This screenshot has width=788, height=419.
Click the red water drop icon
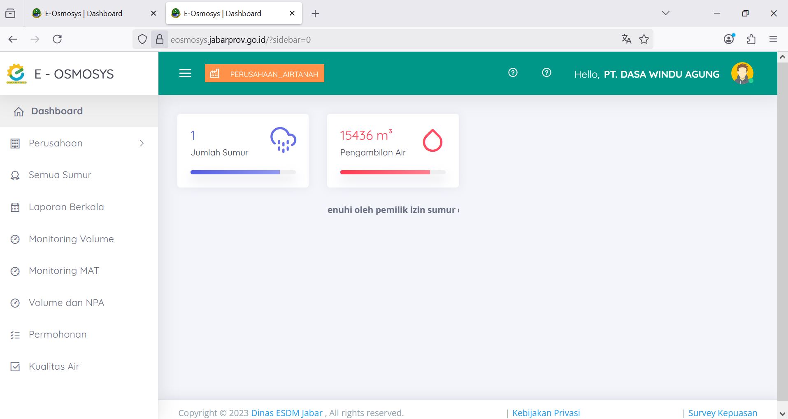click(x=432, y=141)
